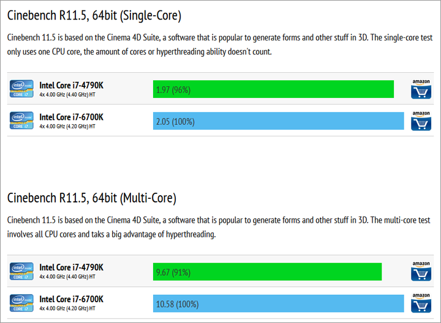Image resolution: width=441 pixels, height=323 pixels.
Task: Click the Cinebench R11.5 Multi-Core heading
Action: point(91,198)
